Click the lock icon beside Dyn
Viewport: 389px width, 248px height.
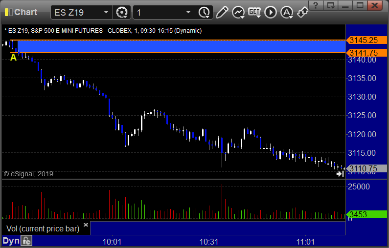tap(26, 241)
